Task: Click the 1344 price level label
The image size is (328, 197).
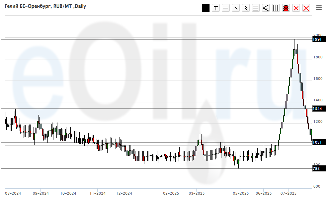Action: point(317,109)
